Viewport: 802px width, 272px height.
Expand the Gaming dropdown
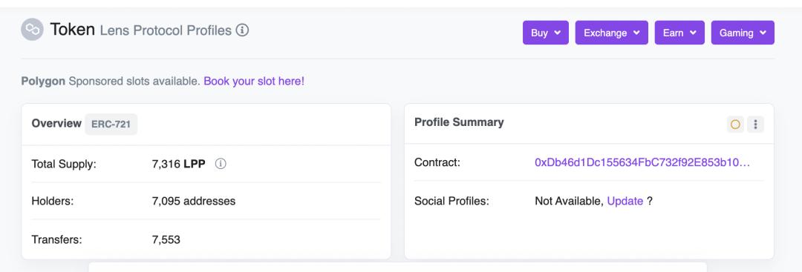pos(743,33)
